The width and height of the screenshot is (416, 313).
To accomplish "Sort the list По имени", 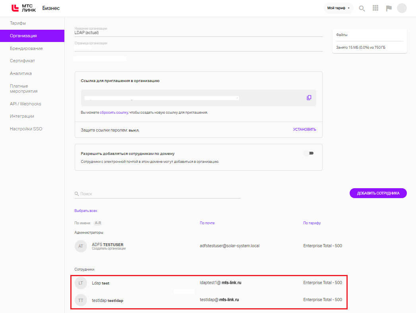I will click(x=82, y=223).
